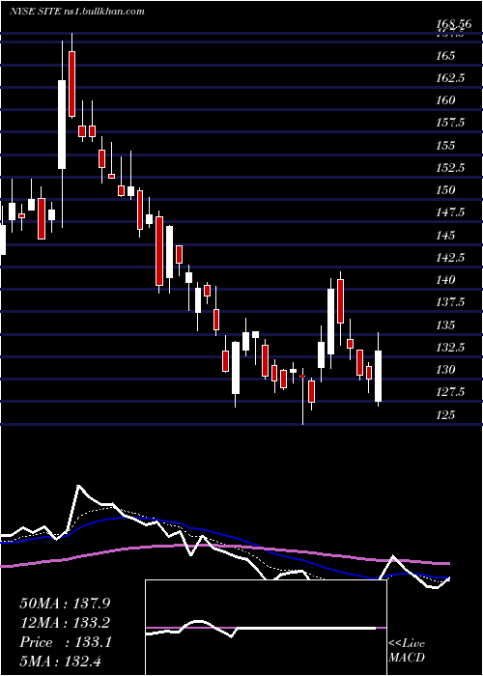Click the 12MA : 133.2 readout
This screenshot has width=483, height=676.
click(x=65, y=623)
